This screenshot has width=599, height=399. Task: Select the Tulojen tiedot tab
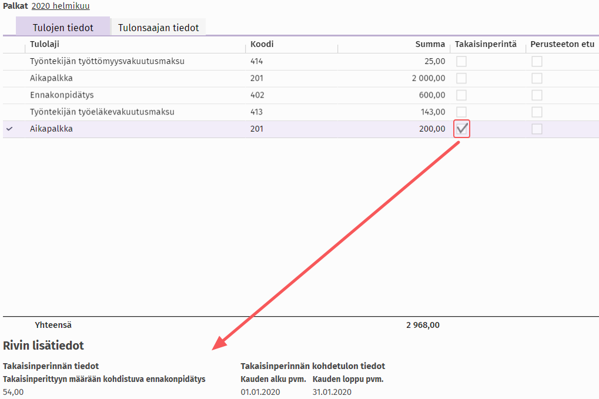[63, 28]
